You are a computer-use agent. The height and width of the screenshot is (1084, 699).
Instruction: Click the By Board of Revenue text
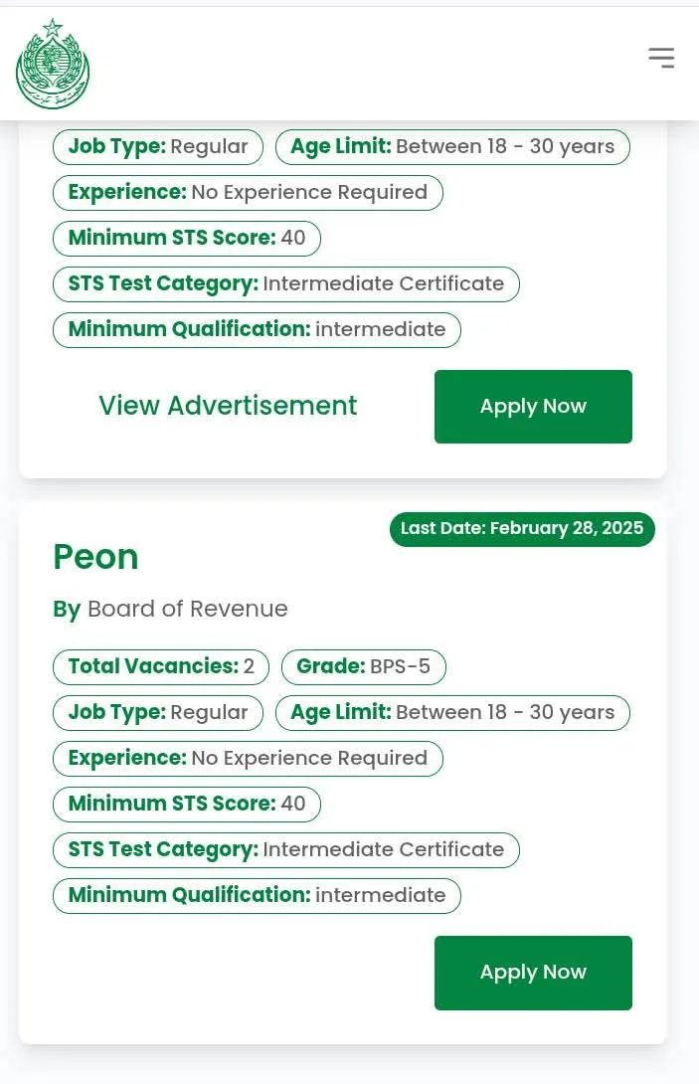tap(170, 609)
